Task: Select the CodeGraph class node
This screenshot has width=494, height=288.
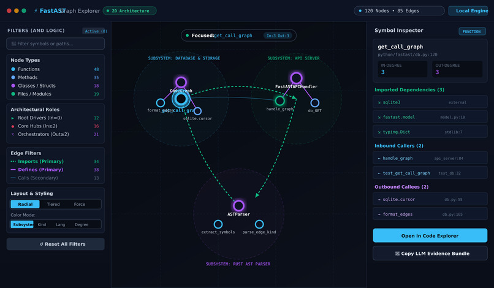Action: (181, 82)
